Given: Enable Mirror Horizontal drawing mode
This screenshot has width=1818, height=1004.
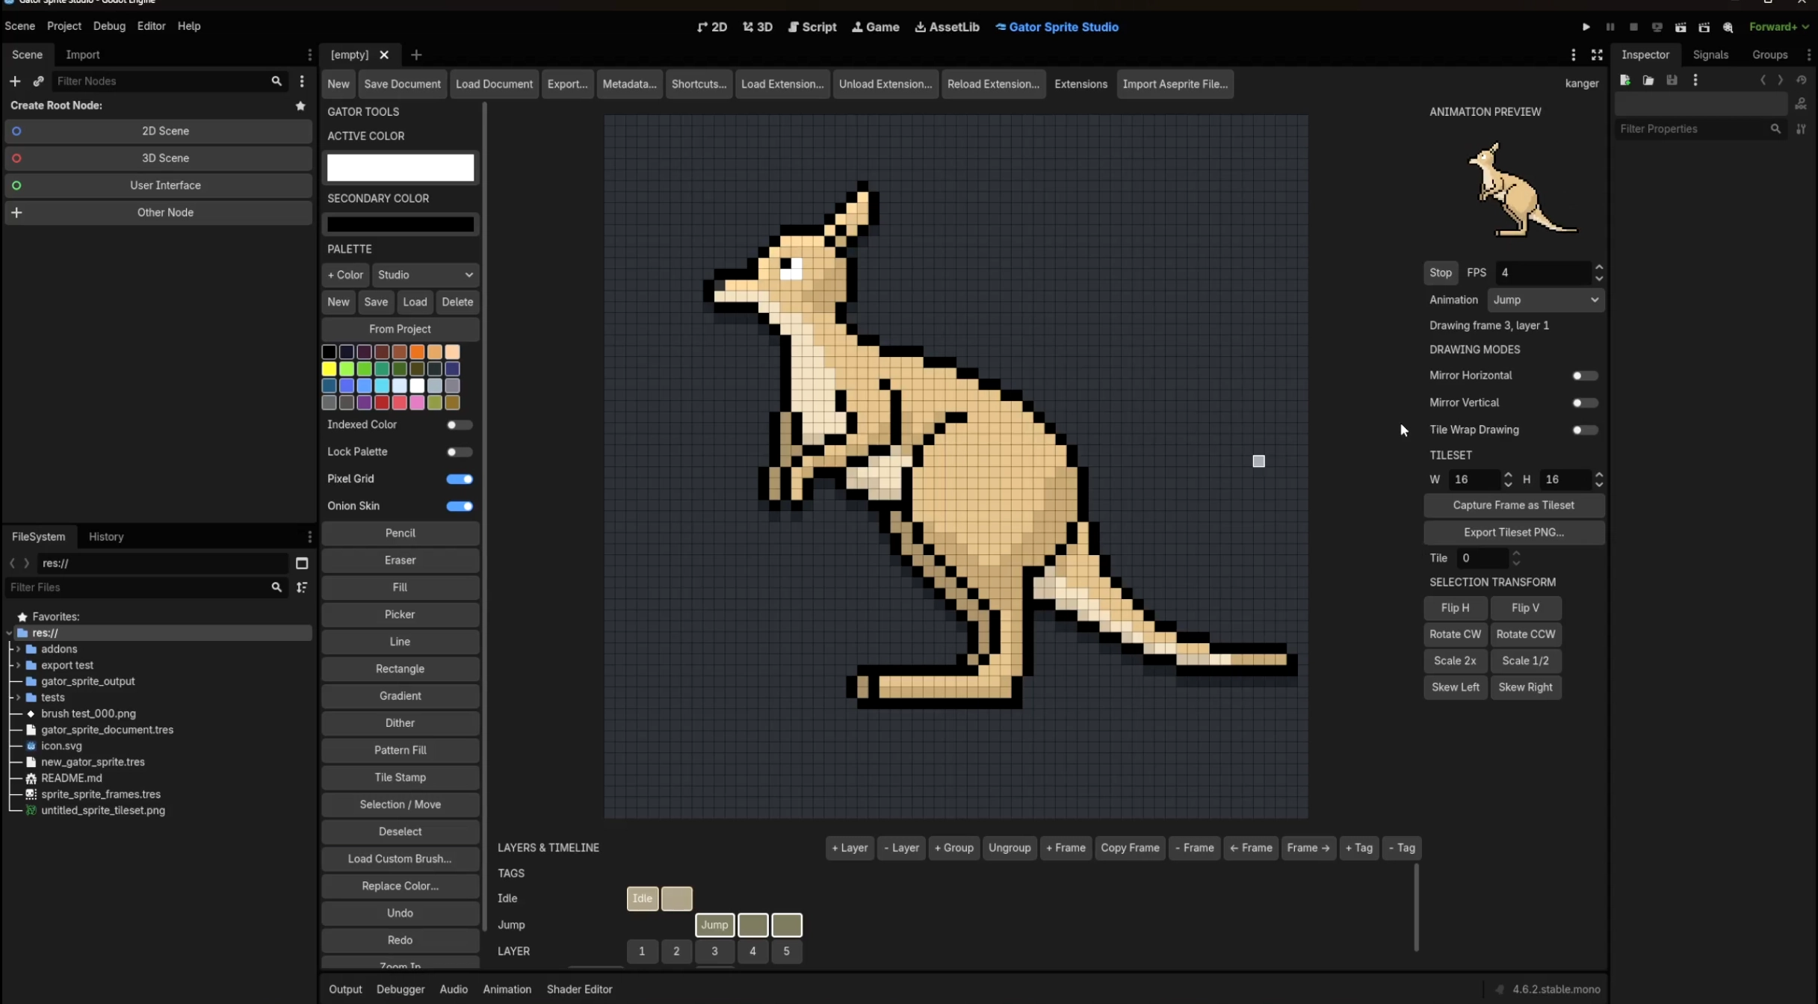Looking at the screenshot, I should pyautogui.click(x=1584, y=376).
